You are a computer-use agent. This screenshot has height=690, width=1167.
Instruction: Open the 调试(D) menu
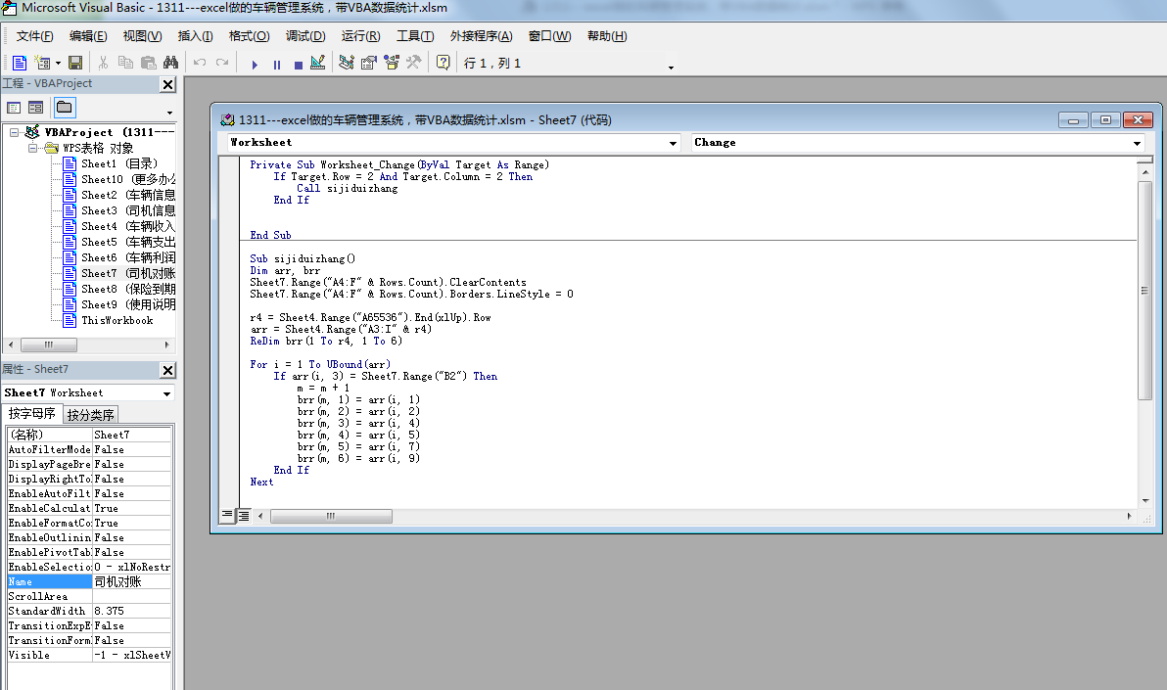(x=305, y=36)
